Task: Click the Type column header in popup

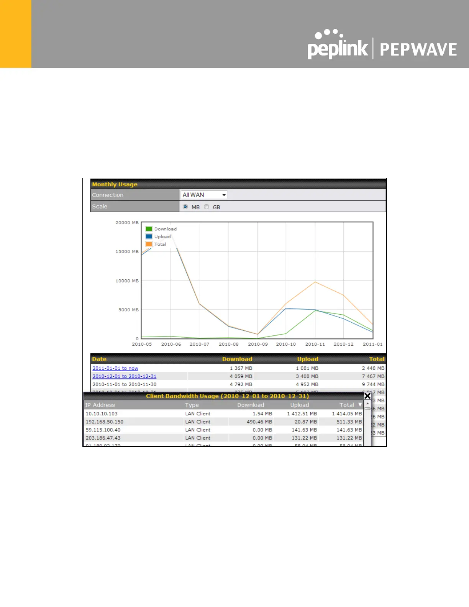Action: click(x=192, y=405)
